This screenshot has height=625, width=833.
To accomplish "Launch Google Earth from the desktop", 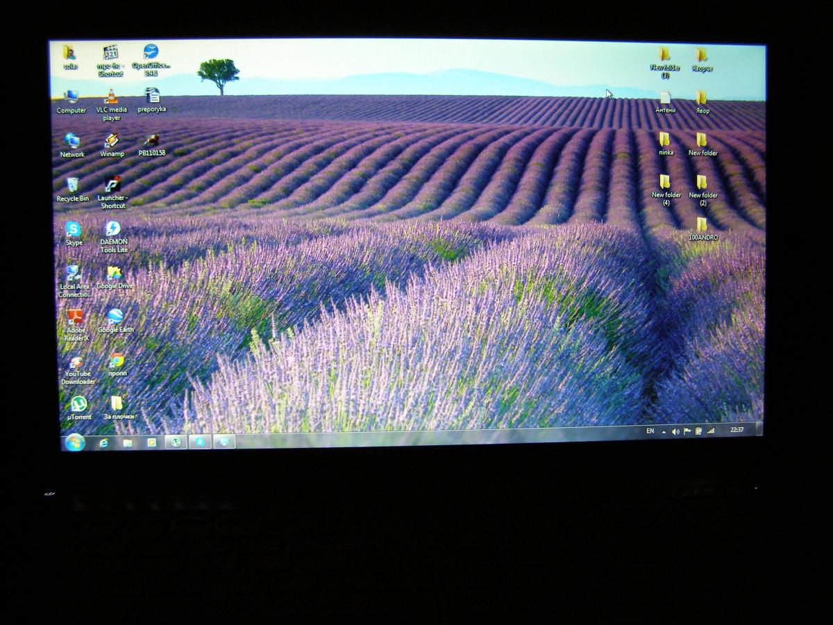I will coord(115,317).
